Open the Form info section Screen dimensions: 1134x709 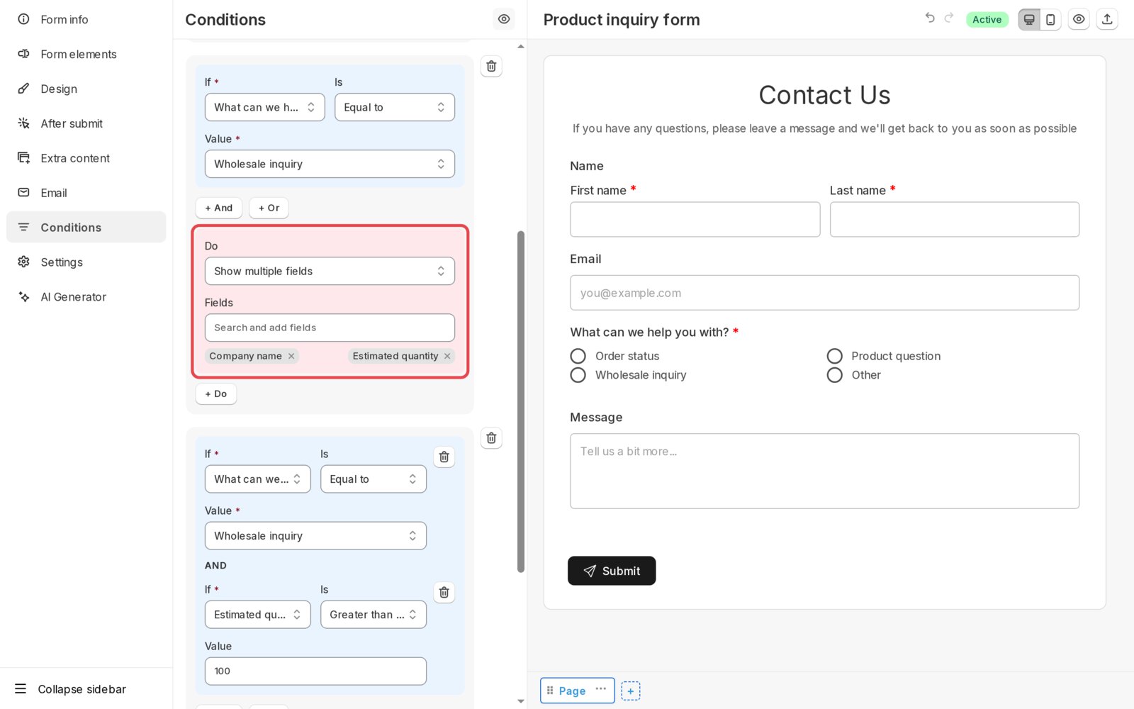pyautogui.click(x=86, y=19)
